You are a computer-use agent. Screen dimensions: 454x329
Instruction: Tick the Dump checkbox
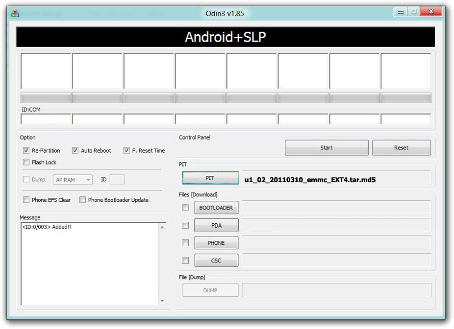tap(26, 180)
